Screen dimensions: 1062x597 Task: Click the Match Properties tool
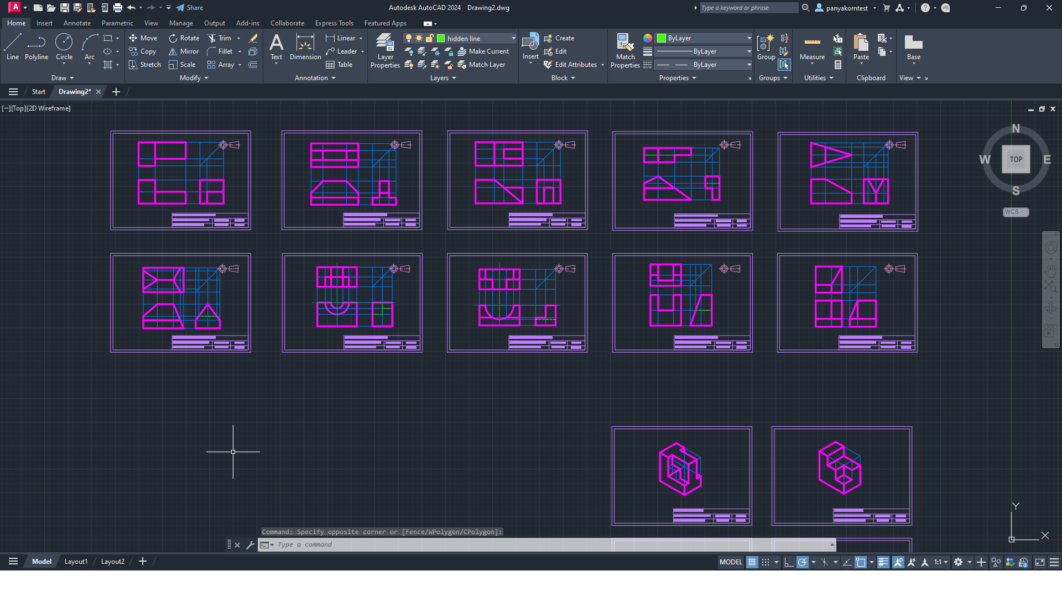pos(625,50)
